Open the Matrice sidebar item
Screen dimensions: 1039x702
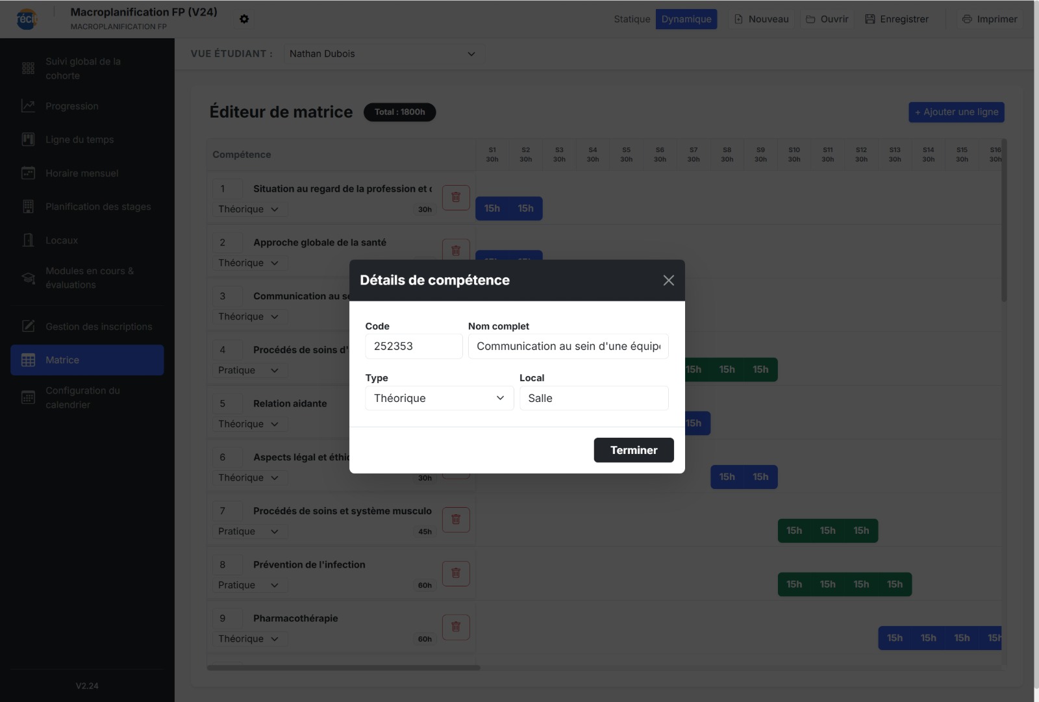tap(87, 360)
